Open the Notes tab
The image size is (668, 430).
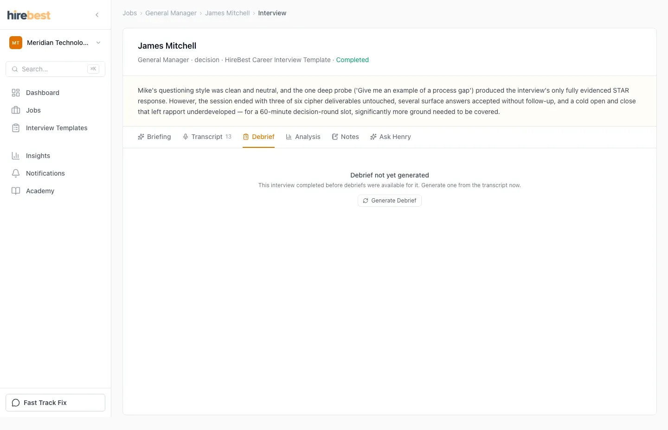pos(345,137)
